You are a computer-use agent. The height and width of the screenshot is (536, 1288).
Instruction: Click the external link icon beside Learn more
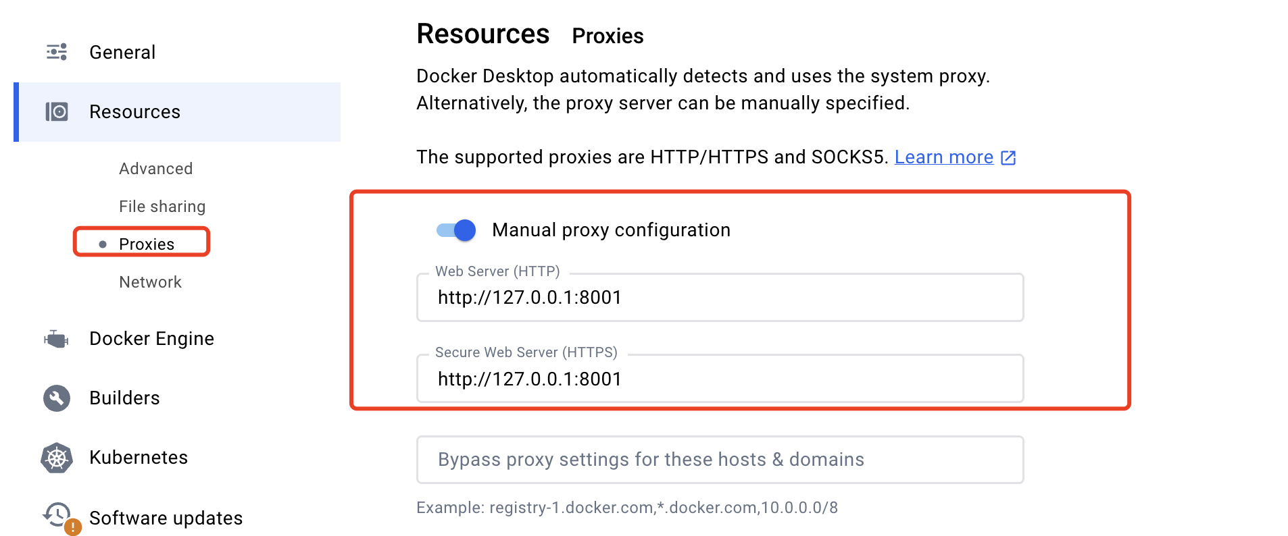(x=1008, y=158)
